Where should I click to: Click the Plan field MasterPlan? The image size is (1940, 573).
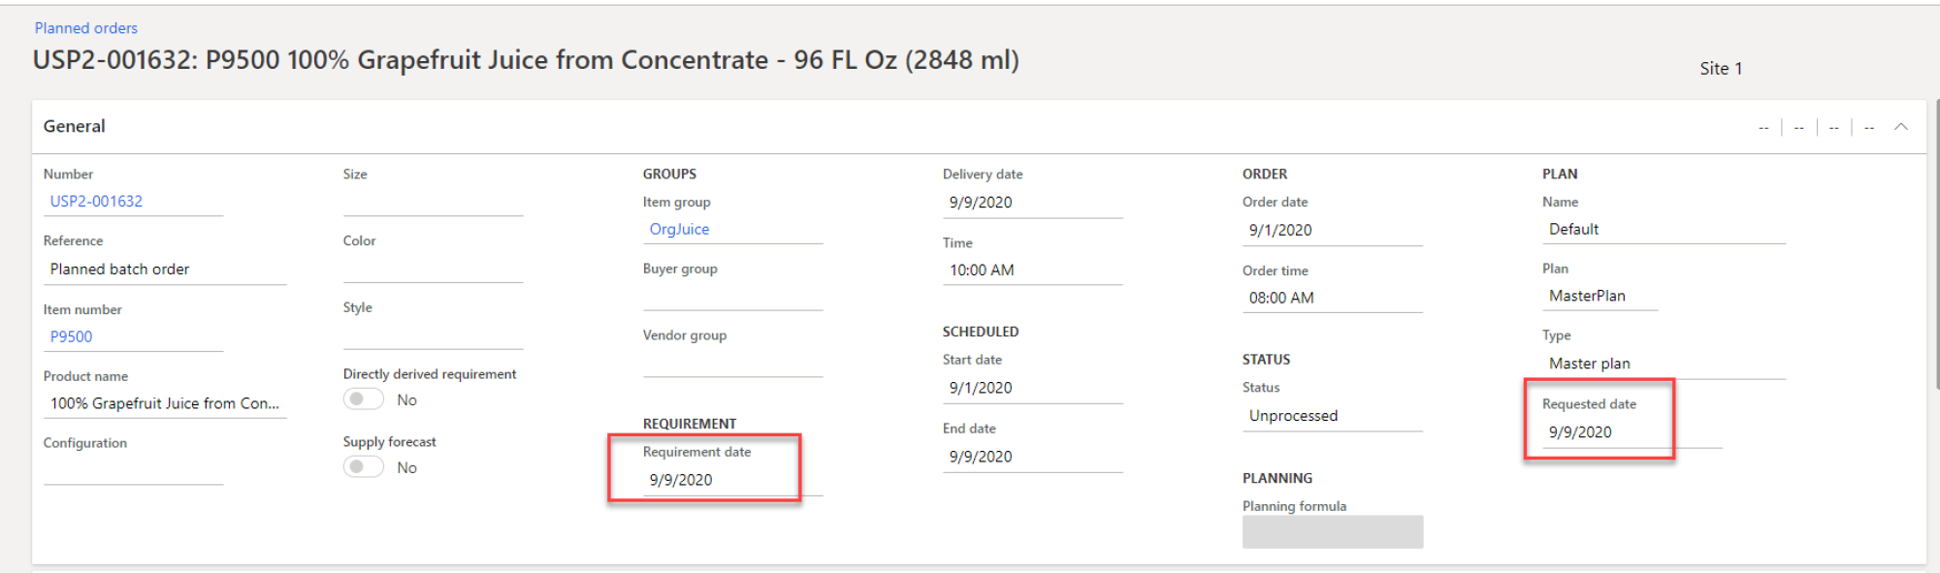coord(1600,297)
